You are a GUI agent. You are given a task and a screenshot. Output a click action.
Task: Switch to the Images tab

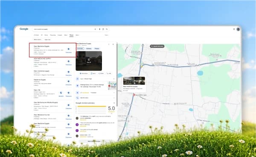[60, 35]
